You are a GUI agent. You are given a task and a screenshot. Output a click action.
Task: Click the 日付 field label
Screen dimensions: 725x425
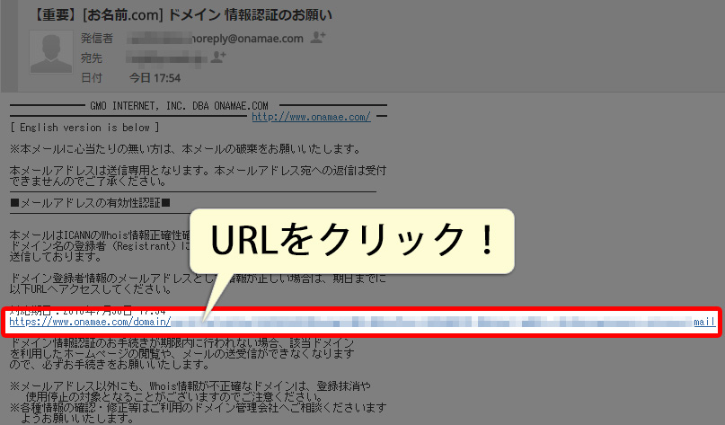[x=92, y=77]
